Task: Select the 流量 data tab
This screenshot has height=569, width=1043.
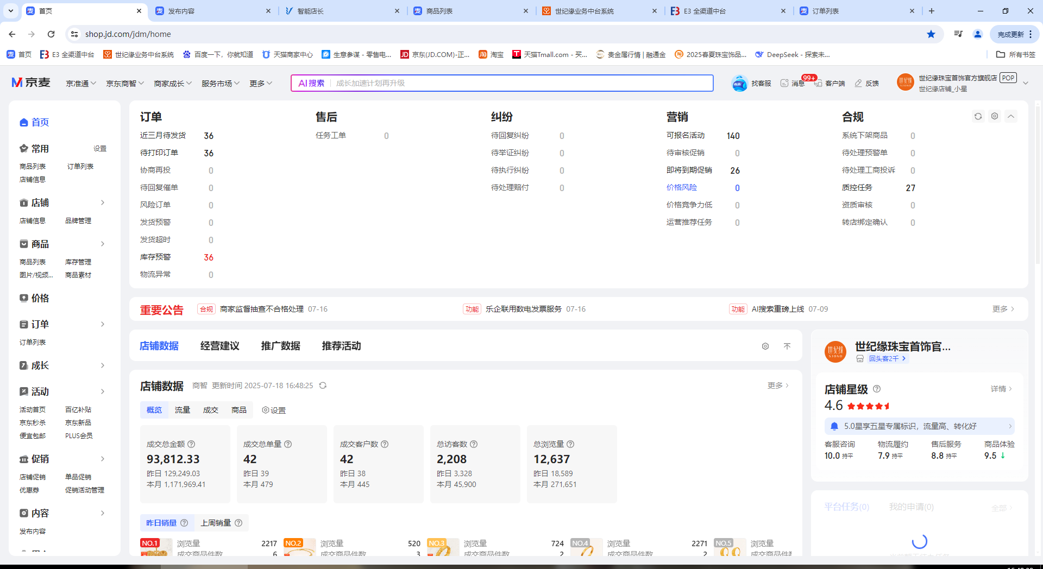Action: [183, 410]
